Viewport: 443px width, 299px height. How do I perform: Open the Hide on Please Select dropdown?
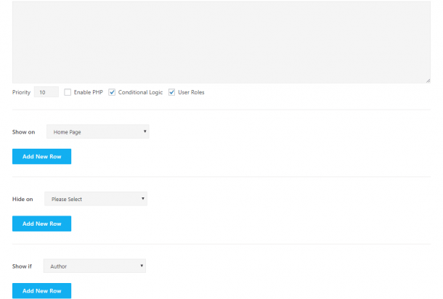[95, 199]
